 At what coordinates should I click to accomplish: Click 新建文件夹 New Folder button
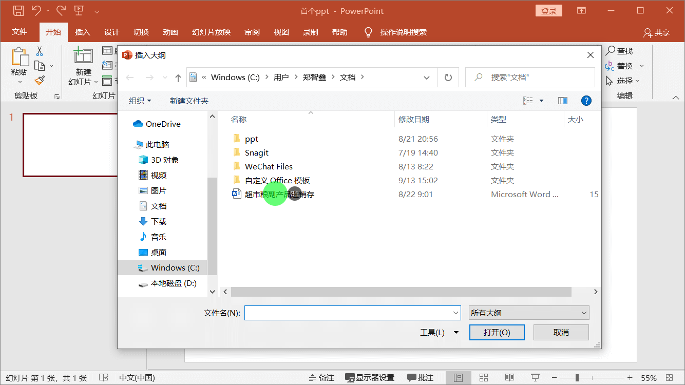(x=189, y=101)
